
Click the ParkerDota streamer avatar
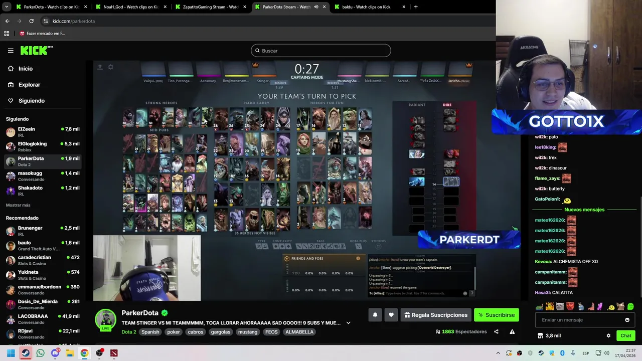pyautogui.click(x=106, y=320)
